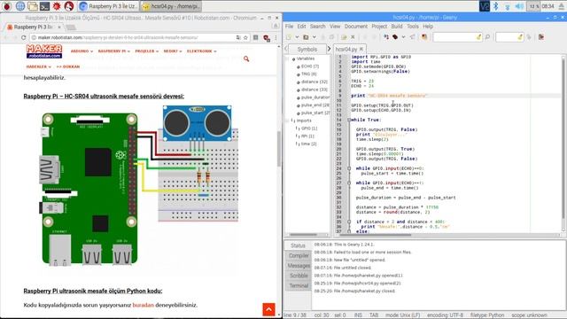Open the Raspberry Pi main menu
567x319 pixels.
pyautogui.click(x=7, y=6)
